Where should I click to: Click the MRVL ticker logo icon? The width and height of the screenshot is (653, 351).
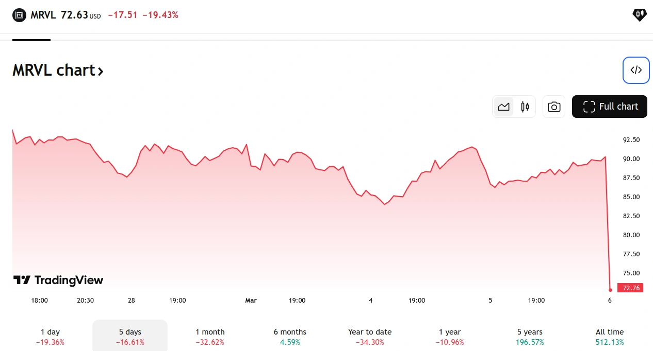click(x=19, y=15)
